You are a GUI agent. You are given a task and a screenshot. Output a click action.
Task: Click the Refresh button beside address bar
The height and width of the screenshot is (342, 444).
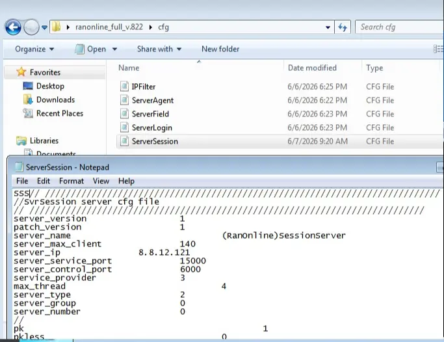pos(343,27)
